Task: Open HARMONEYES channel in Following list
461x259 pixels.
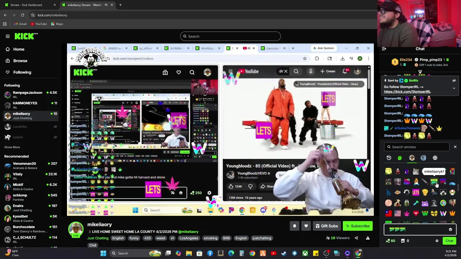Action: click(31, 105)
